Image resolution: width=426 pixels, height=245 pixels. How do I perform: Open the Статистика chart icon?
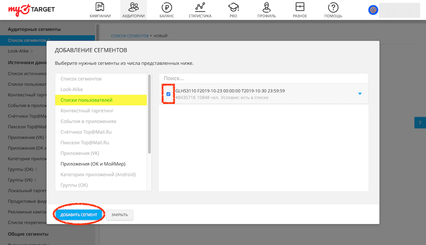coord(200,7)
